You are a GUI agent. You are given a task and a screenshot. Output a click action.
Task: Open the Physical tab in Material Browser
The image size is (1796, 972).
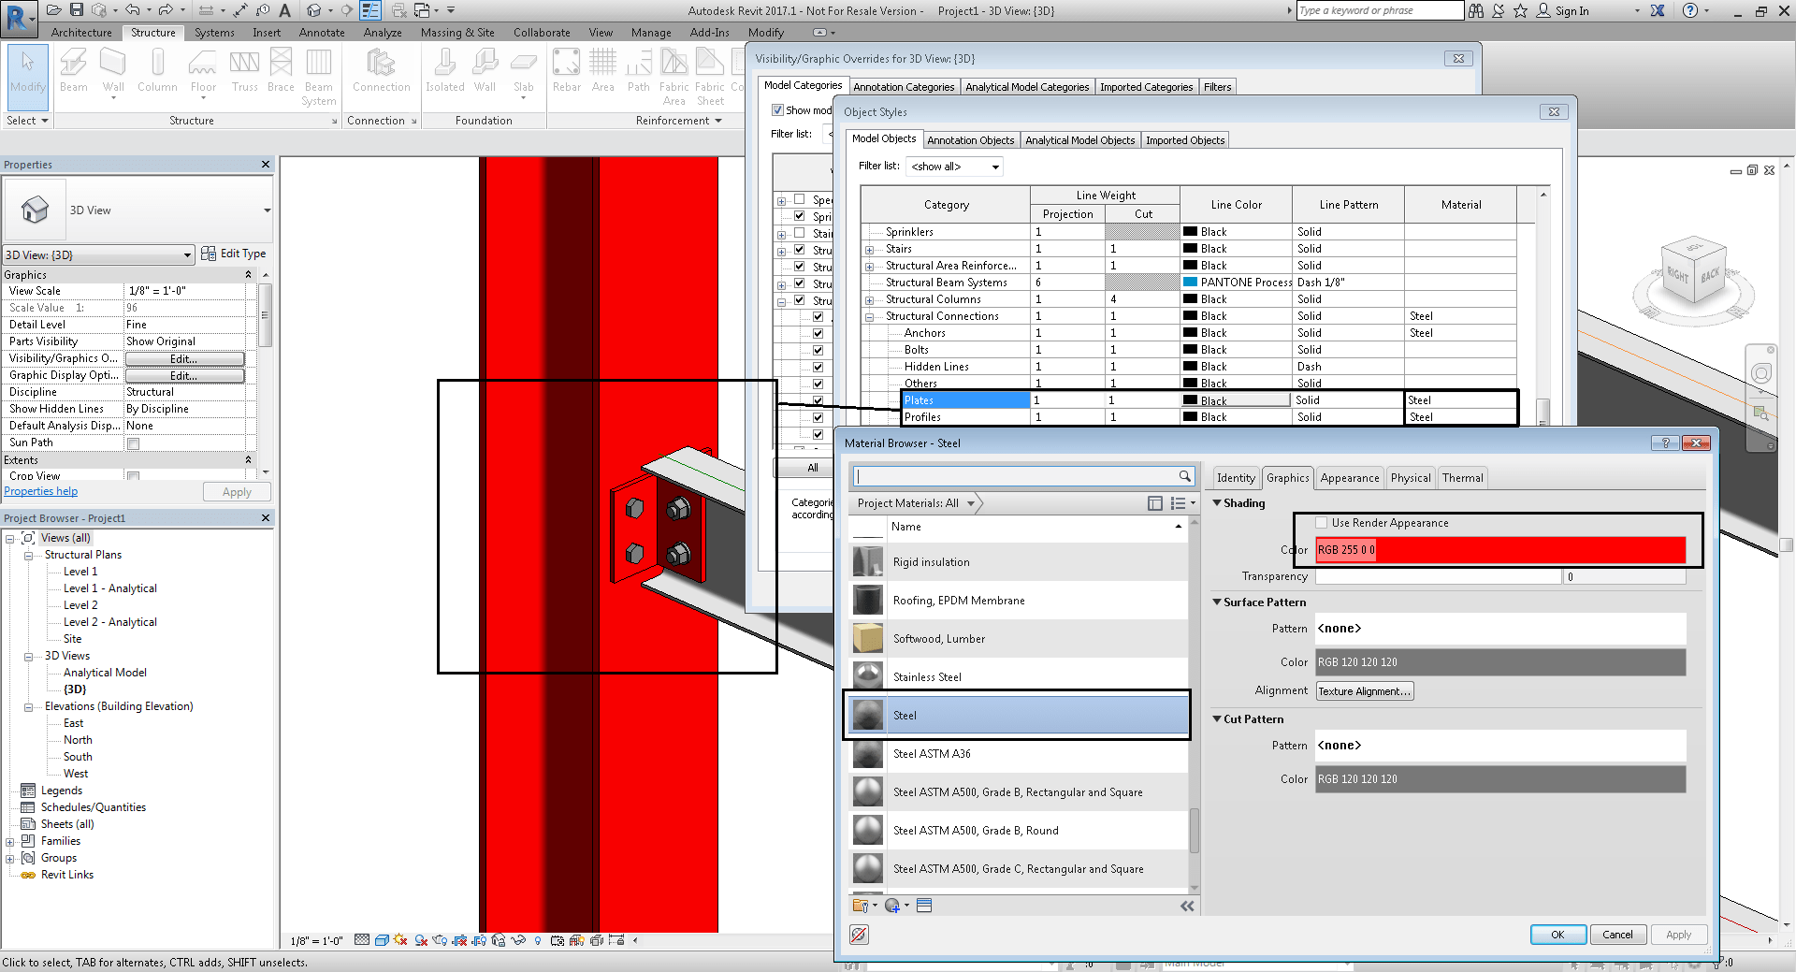pyautogui.click(x=1411, y=478)
